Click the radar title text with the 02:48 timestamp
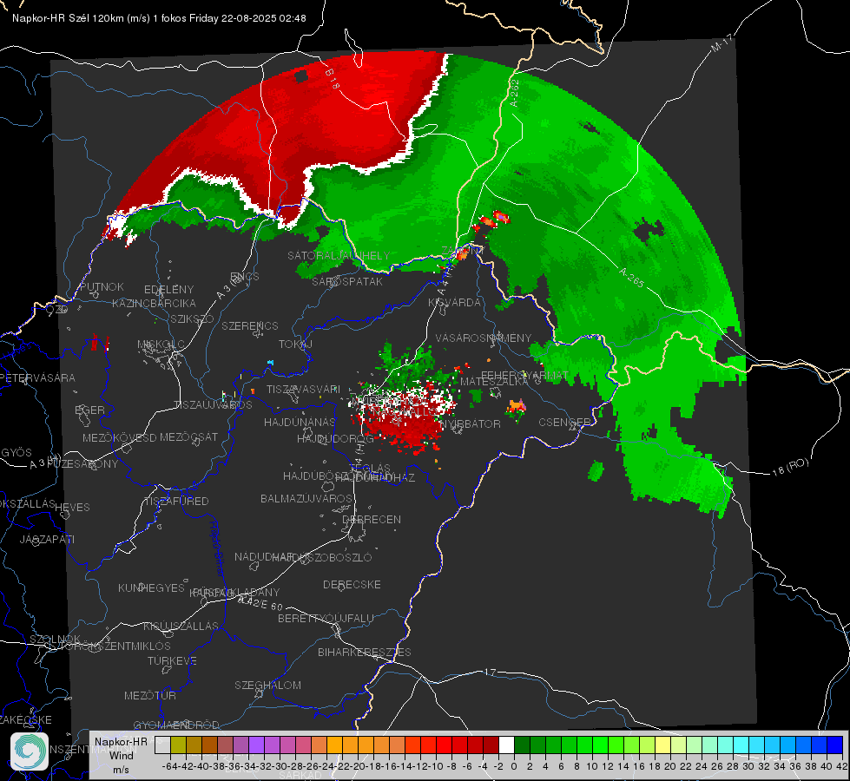The height and width of the screenshot is (781, 850). [x=159, y=18]
